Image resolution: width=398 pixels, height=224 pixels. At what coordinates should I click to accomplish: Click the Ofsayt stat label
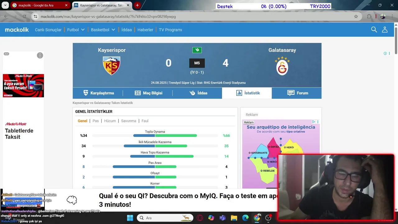pos(155,173)
